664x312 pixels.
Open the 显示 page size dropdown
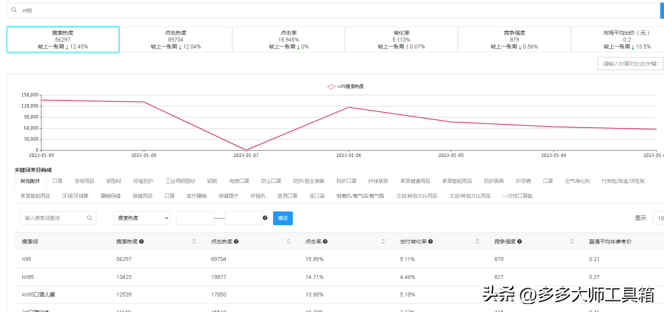tap(658, 218)
